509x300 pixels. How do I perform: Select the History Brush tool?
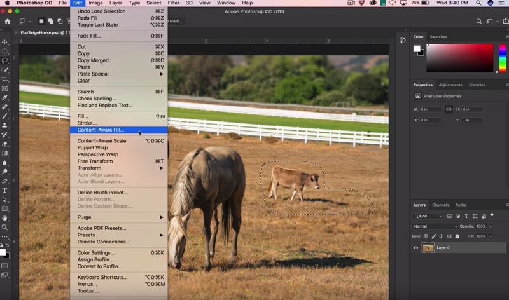pos(4,135)
